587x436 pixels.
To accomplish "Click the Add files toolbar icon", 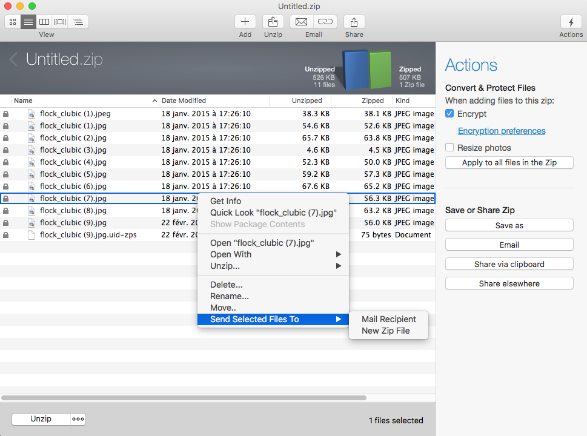I will (x=245, y=22).
